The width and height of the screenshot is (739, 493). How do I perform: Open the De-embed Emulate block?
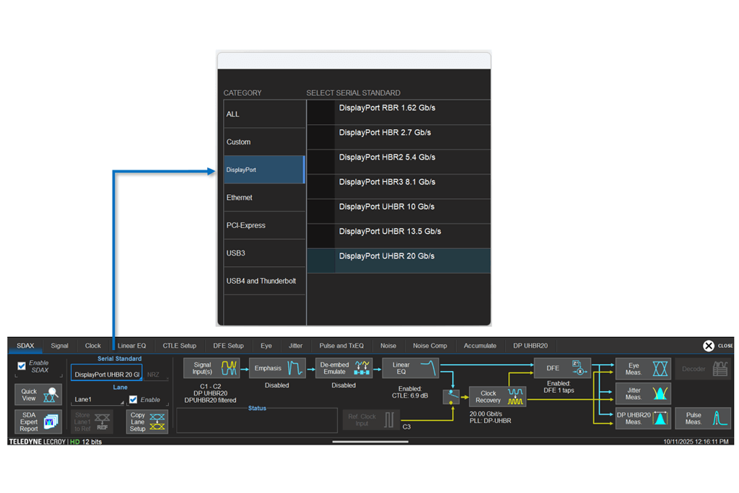pos(344,369)
